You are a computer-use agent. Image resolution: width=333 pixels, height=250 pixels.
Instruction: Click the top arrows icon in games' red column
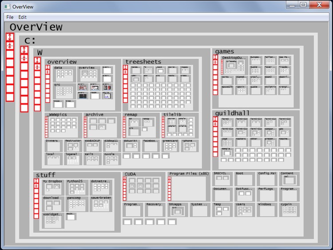point(215,57)
